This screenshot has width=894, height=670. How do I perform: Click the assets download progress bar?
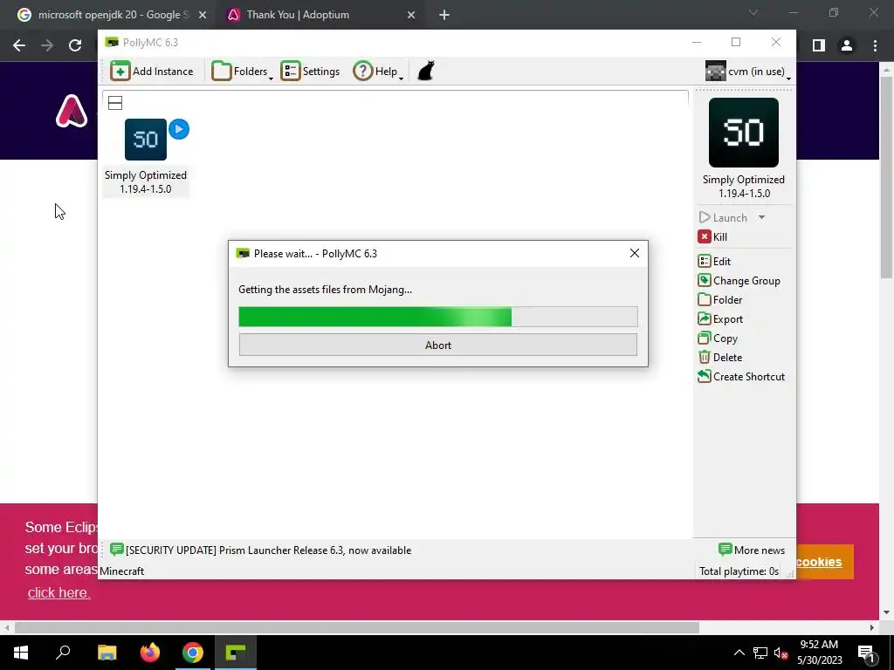pyautogui.click(x=438, y=317)
